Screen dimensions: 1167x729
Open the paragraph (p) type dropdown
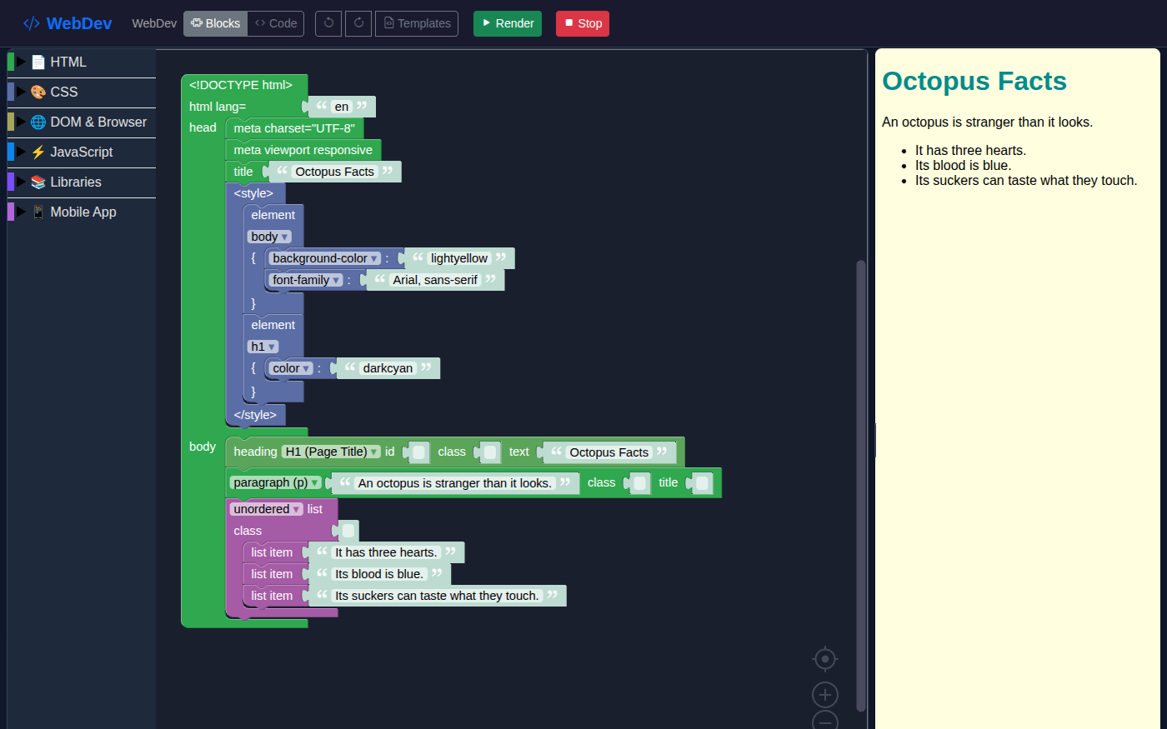pos(276,482)
